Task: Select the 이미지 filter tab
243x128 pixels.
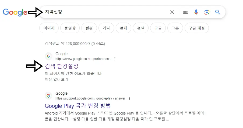Action: point(49,28)
